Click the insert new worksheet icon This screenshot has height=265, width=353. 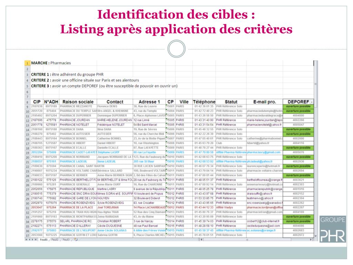tap(76, 240)
